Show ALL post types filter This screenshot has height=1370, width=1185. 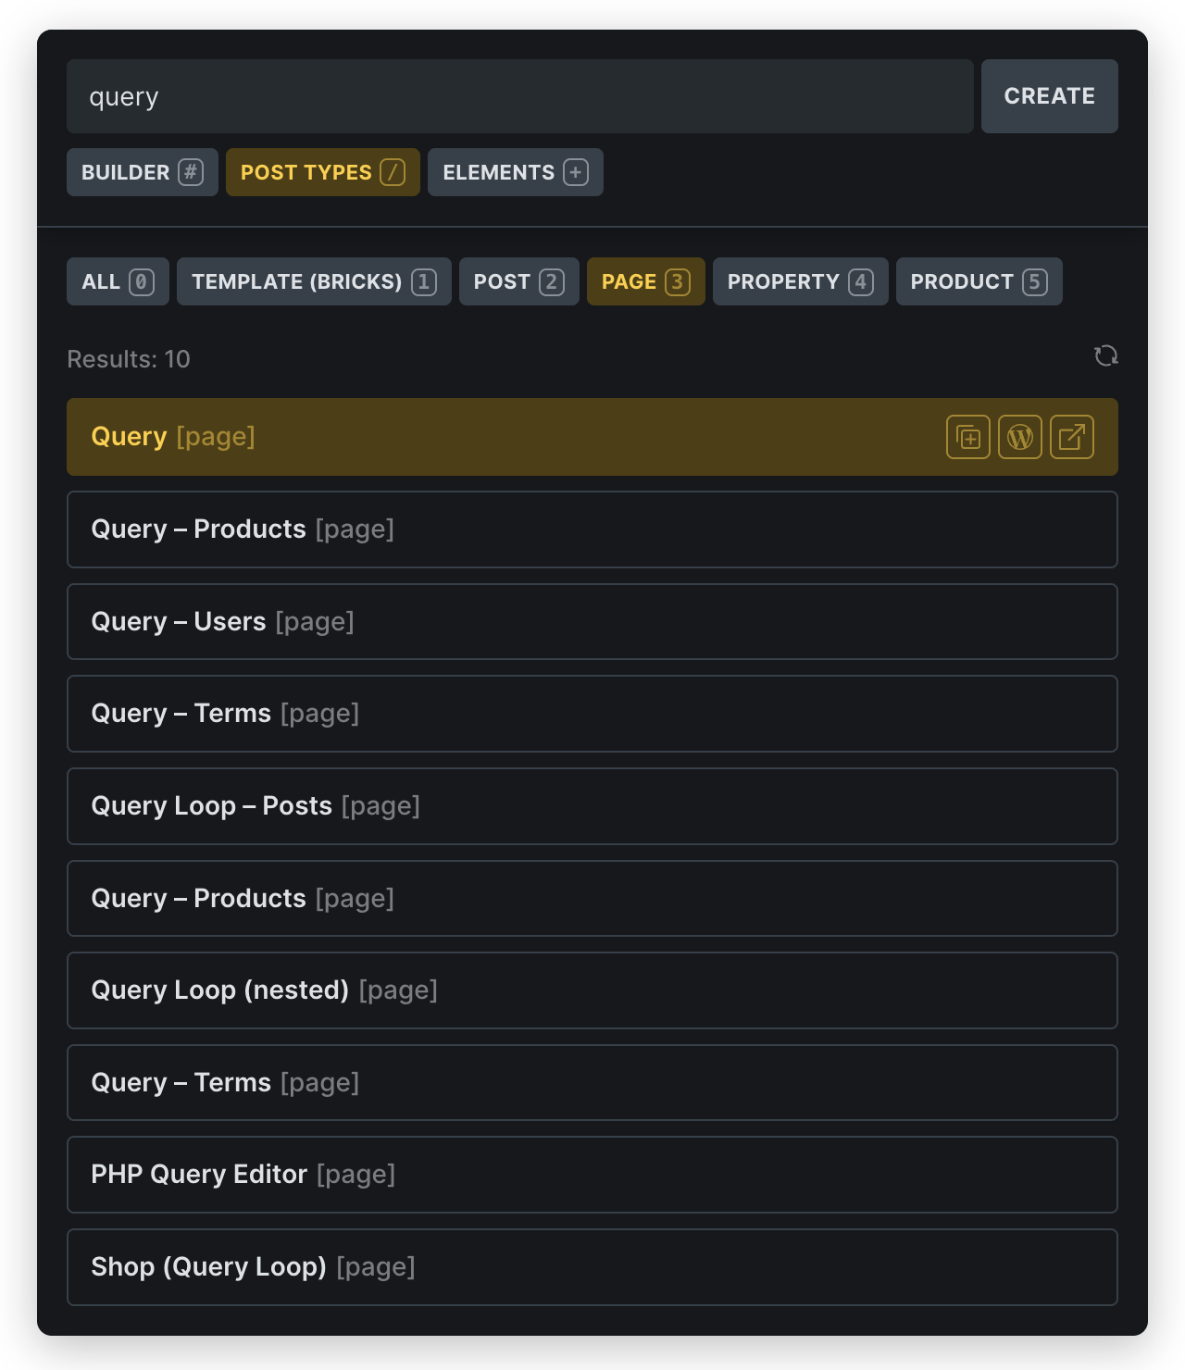tap(118, 281)
